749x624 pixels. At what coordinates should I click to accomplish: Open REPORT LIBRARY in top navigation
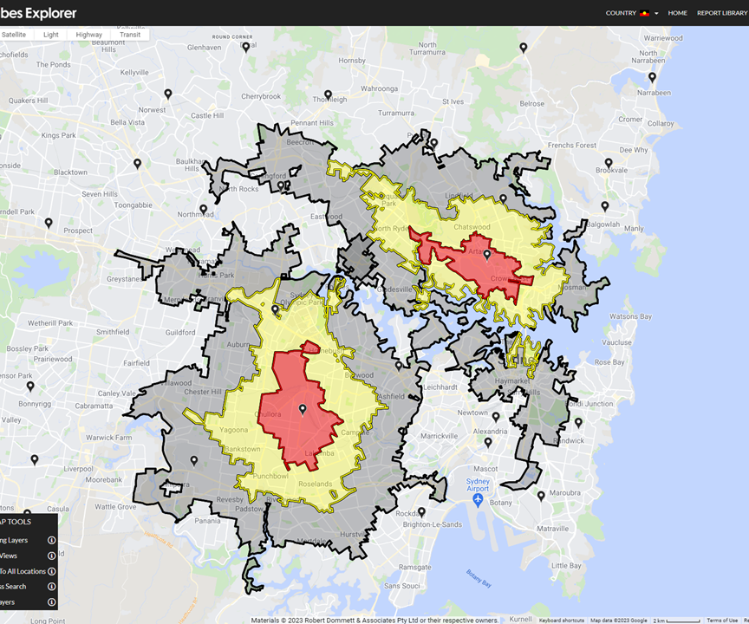point(722,13)
